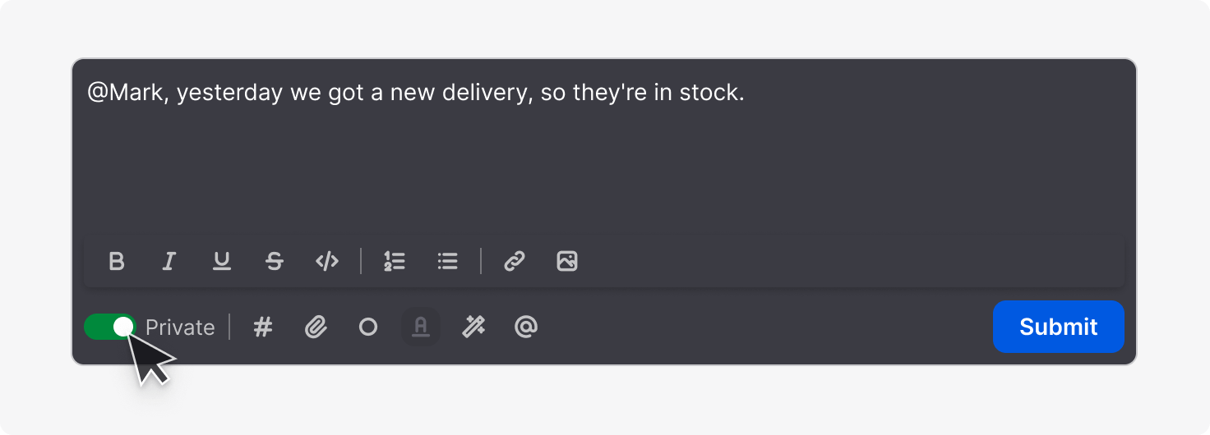Toggle bold formatting

point(117,261)
